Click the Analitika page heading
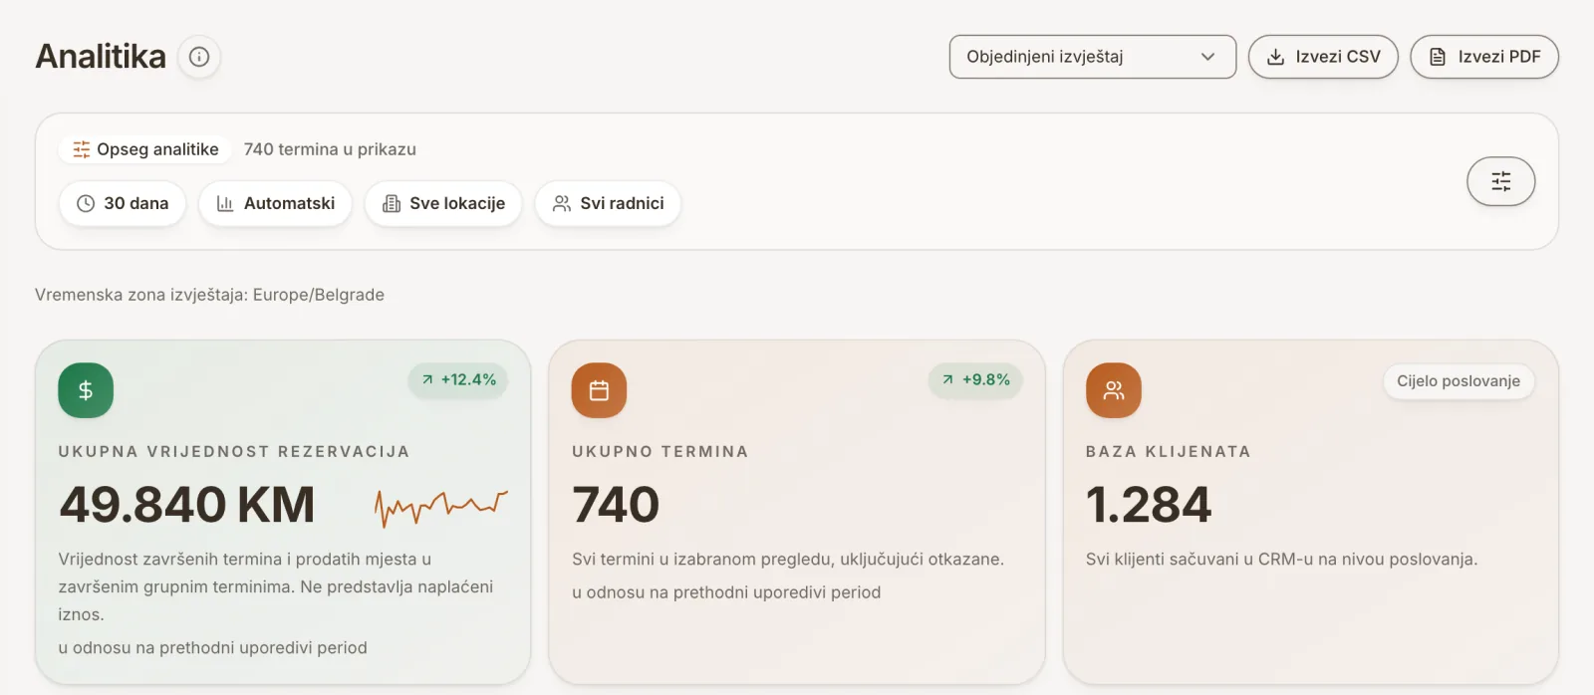This screenshot has width=1594, height=695. (x=101, y=57)
